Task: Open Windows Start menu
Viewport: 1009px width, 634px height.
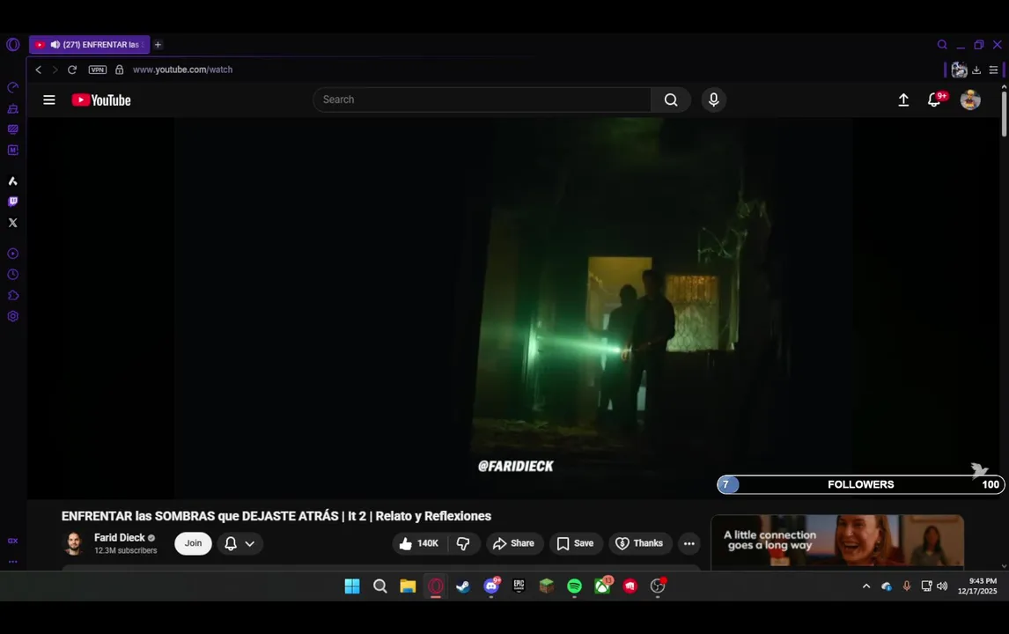Action: (x=352, y=586)
